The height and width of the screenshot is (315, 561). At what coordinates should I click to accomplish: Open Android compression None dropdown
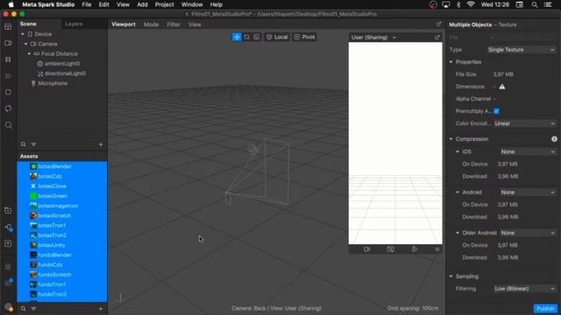click(x=528, y=192)
